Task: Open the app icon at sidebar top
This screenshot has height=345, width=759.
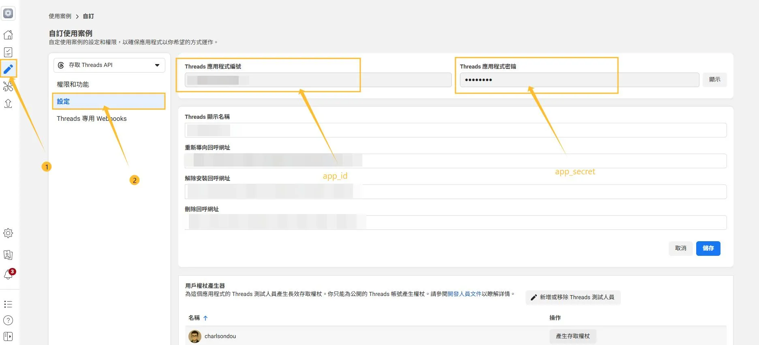Action: pyautogui.click(x=8, y=13)
